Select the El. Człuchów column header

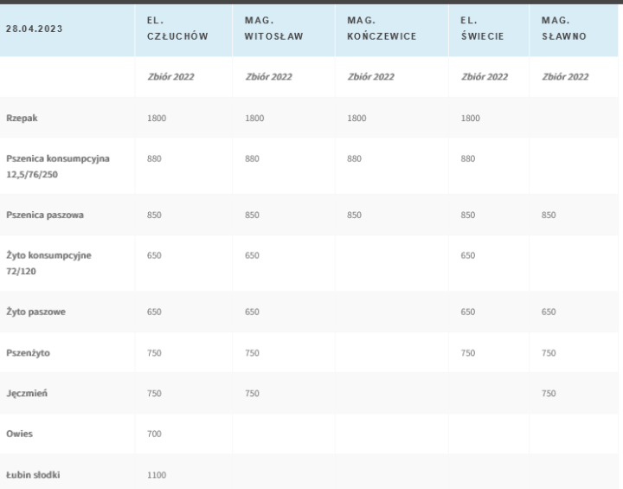point(165,29)
